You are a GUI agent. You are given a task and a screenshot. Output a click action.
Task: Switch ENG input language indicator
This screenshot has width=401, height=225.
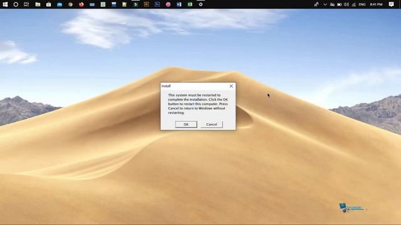tap(362, 4)
